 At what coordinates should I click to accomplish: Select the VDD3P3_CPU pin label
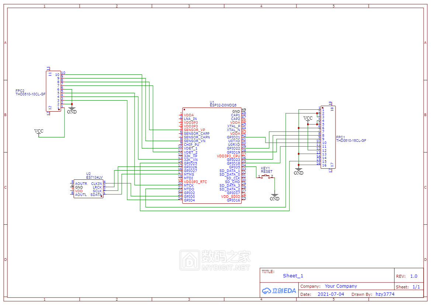point(229,156)
